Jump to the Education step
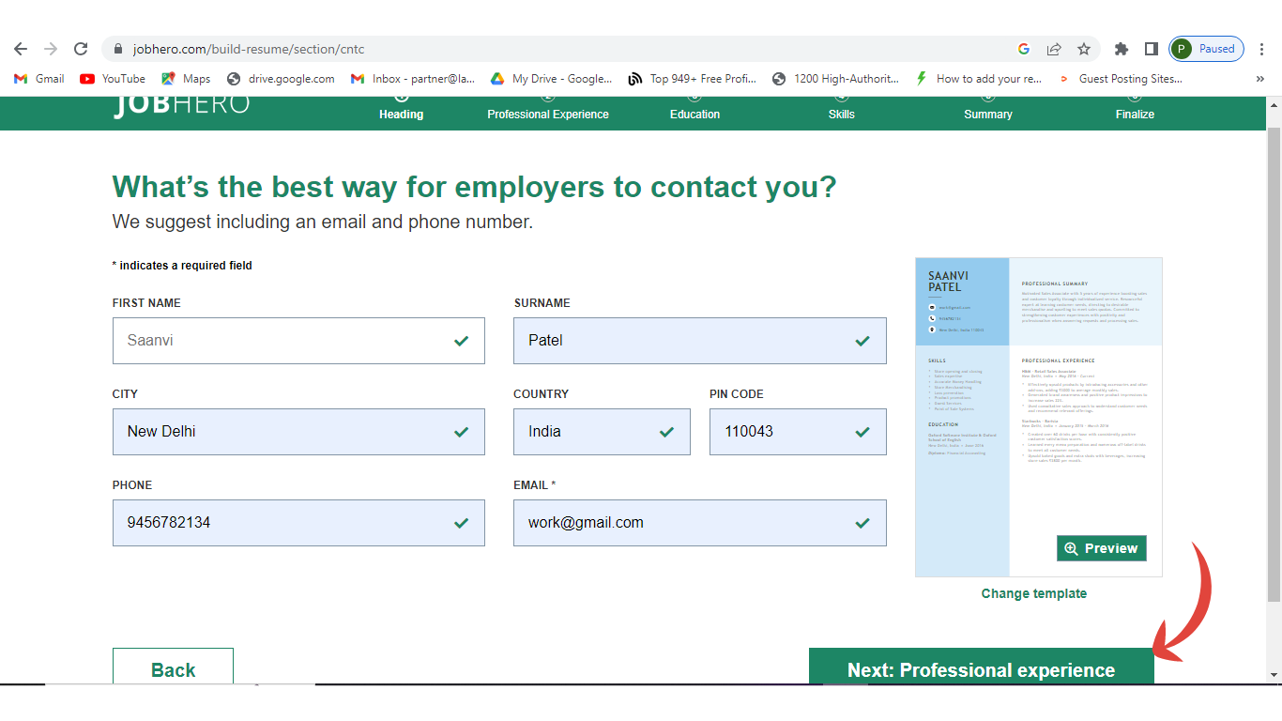 (x=694, y=114)
